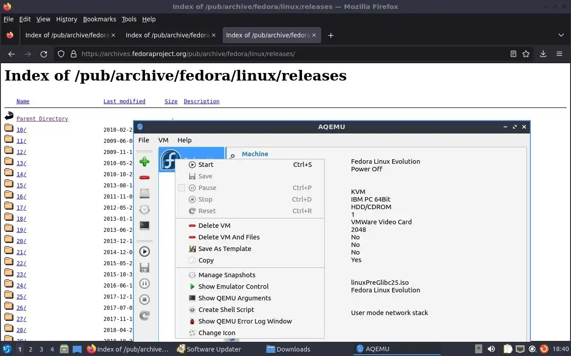Select the Fedora VM logo in list

pos(170,160)
